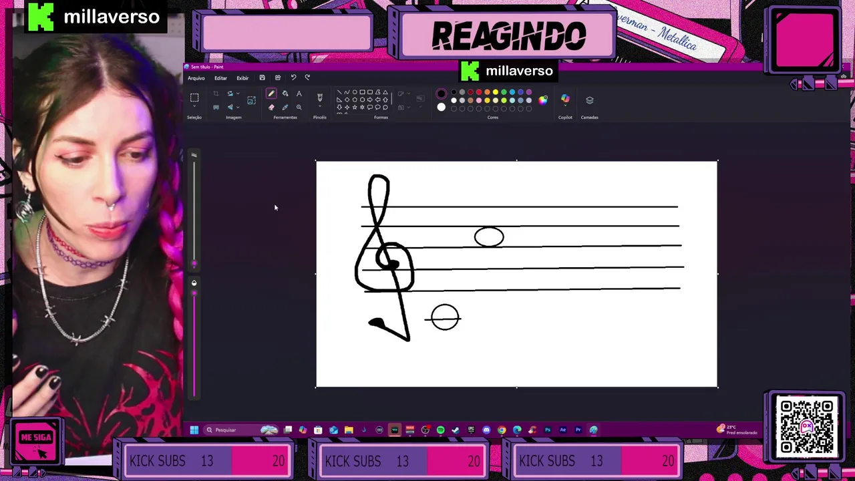
Task: Open Photoshop from the taskbar
Action: pos(547,430)
